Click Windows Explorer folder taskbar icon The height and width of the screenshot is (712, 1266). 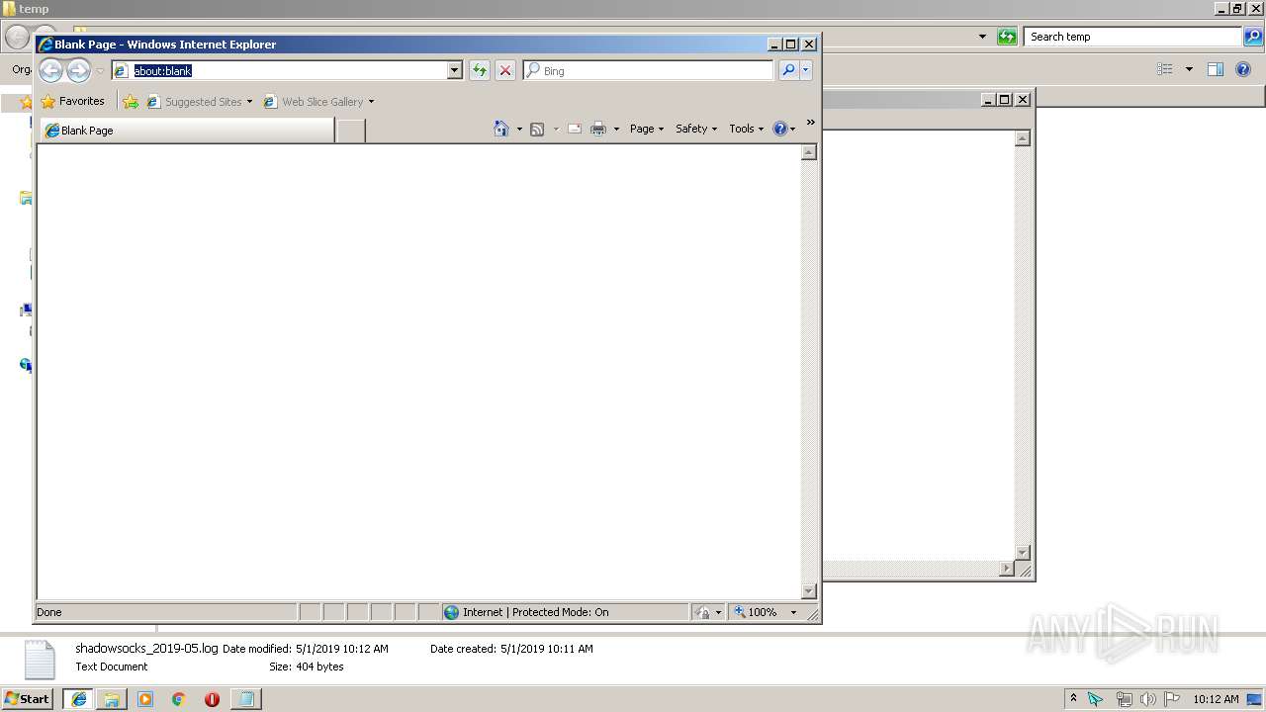(112, 699)
